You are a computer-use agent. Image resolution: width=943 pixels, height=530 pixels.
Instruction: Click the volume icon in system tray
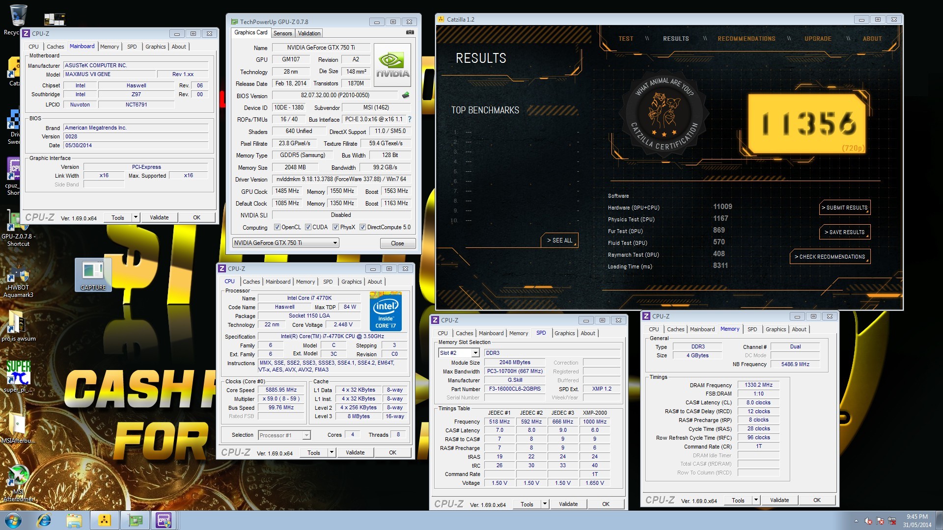pos(868,521)
